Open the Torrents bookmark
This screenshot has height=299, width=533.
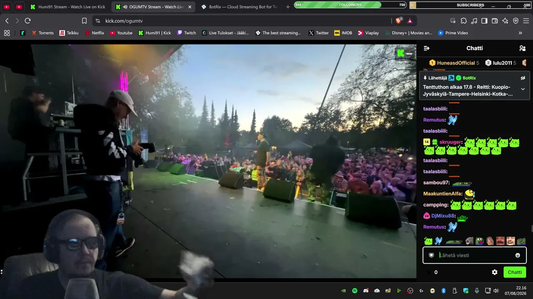click(x=42, y=33)
